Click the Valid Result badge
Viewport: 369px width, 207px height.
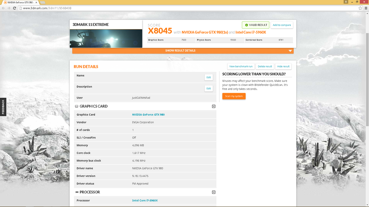[255, 25]
